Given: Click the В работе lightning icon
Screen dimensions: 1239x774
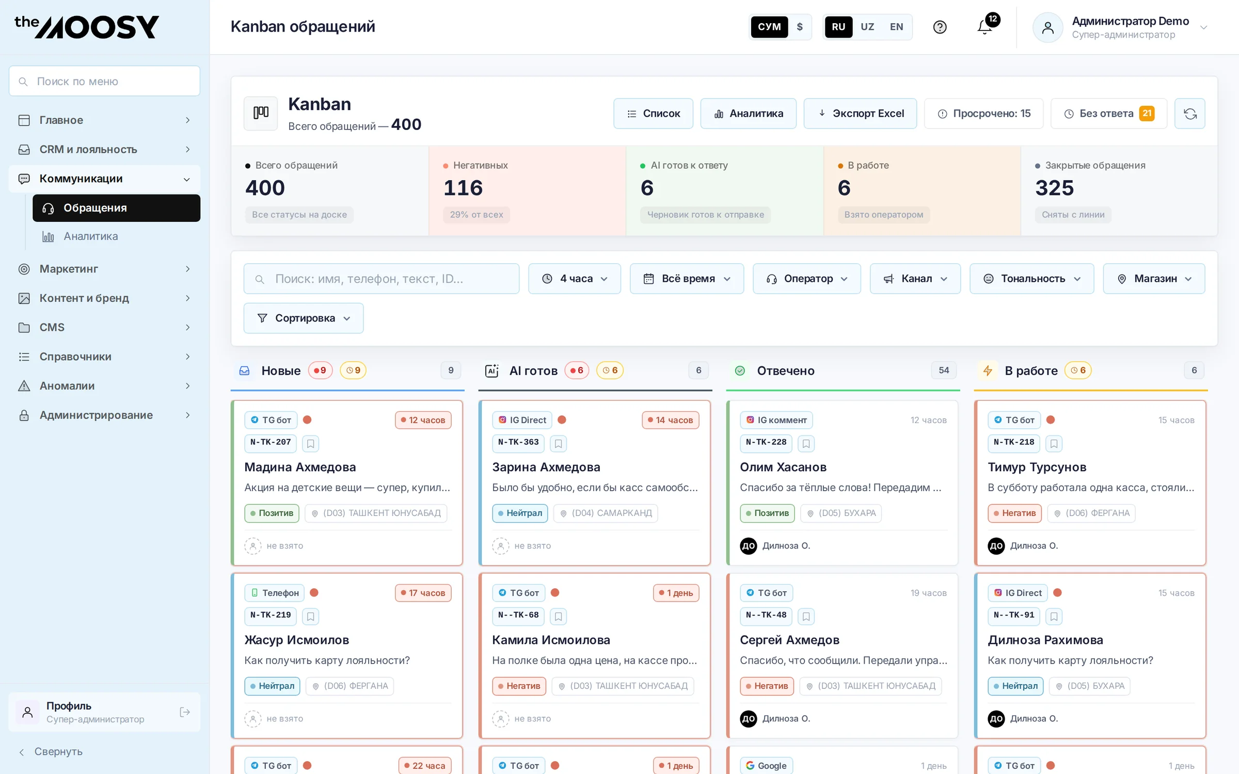Looking at the screenshot, I should [x=988, y=370].
